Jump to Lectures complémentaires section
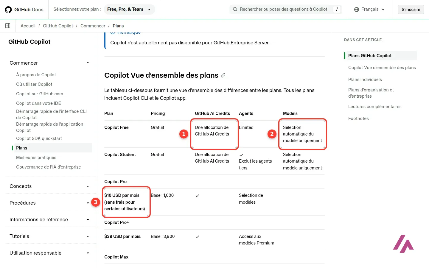Viewport: 429px width, 268px height. (x=375, y=107)
